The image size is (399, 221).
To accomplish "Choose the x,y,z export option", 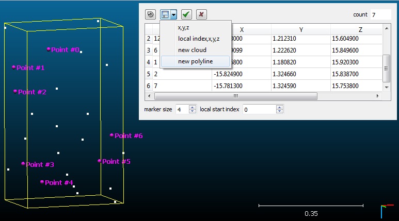I will pos(196,27).
